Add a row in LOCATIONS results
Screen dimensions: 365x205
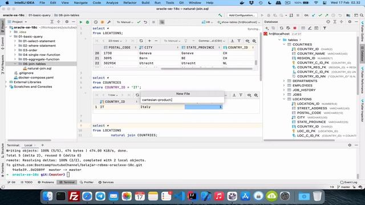[x=149, y=40]
